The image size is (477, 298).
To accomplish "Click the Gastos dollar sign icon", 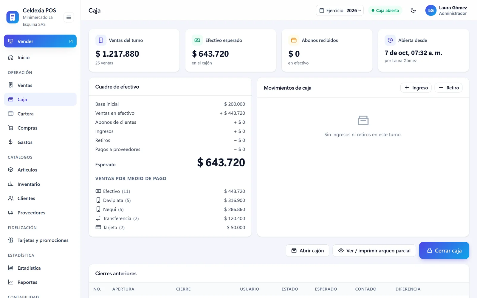I will pos(11,142).
